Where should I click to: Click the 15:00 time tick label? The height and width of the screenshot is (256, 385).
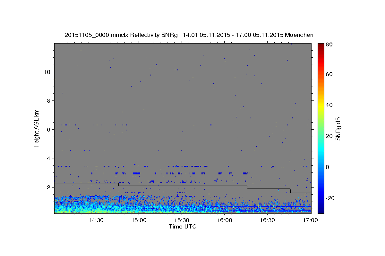(139, 220)
